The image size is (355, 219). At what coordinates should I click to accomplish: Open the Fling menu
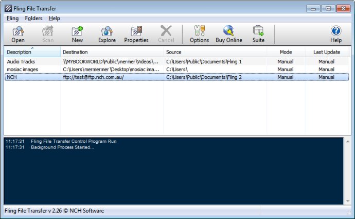pyautogui.click(x=13, y=19)
